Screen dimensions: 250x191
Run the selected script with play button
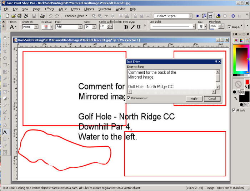coord(198,16)
